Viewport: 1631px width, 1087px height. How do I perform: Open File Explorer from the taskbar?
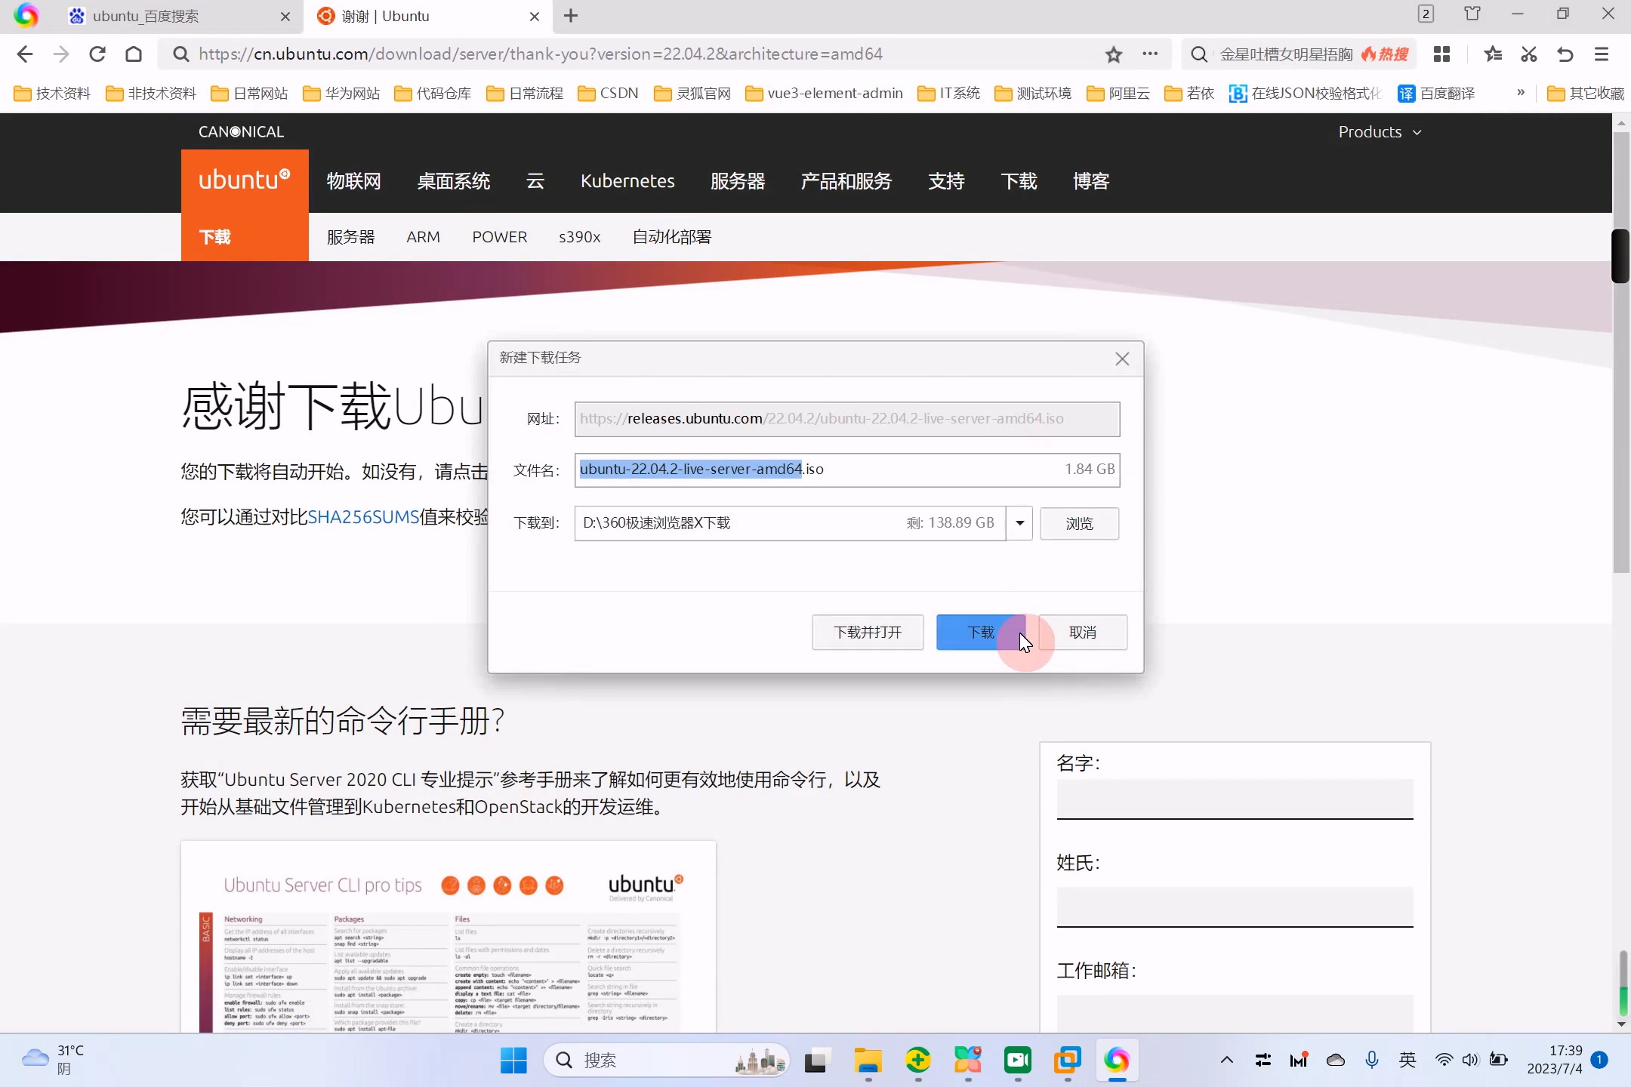pos(868,1061)
